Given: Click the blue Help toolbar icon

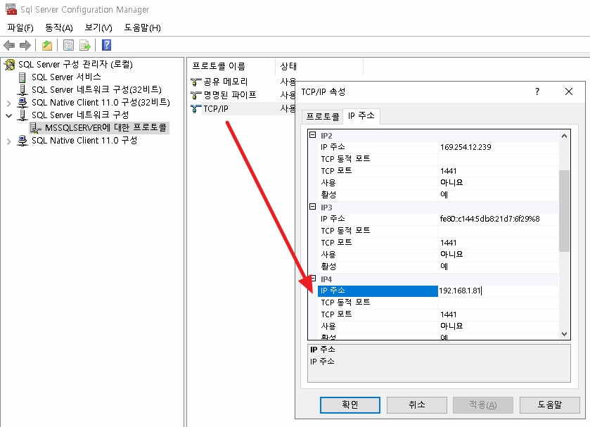Looking at the screenshot, I should [x=106, y=45].
